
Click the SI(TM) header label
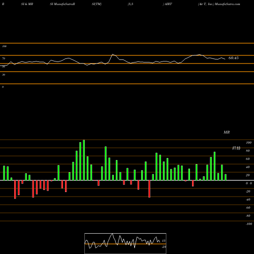(x=97, y=4)
